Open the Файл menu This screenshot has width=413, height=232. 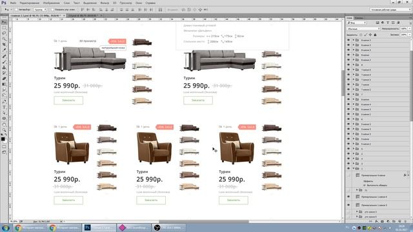(13, 3)
